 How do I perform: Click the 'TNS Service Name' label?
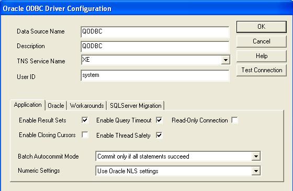click(x=41, y=61)
